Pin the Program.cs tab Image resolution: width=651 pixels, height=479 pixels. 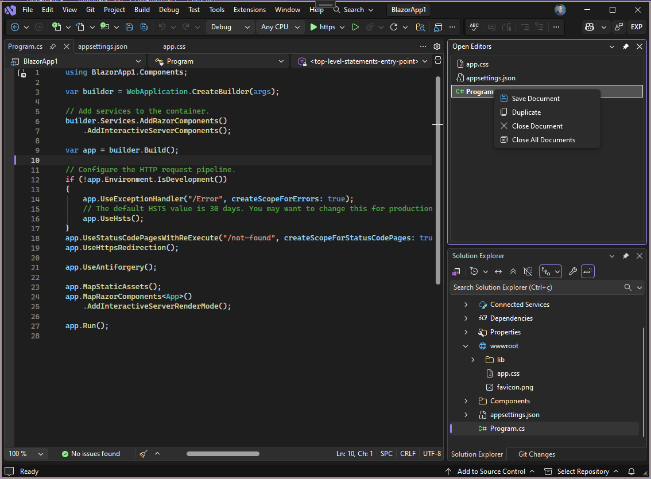pos(53,46)
